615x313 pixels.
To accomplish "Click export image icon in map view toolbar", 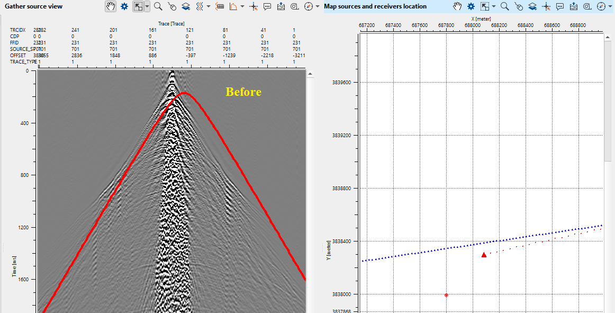I will tap(574, 6).
